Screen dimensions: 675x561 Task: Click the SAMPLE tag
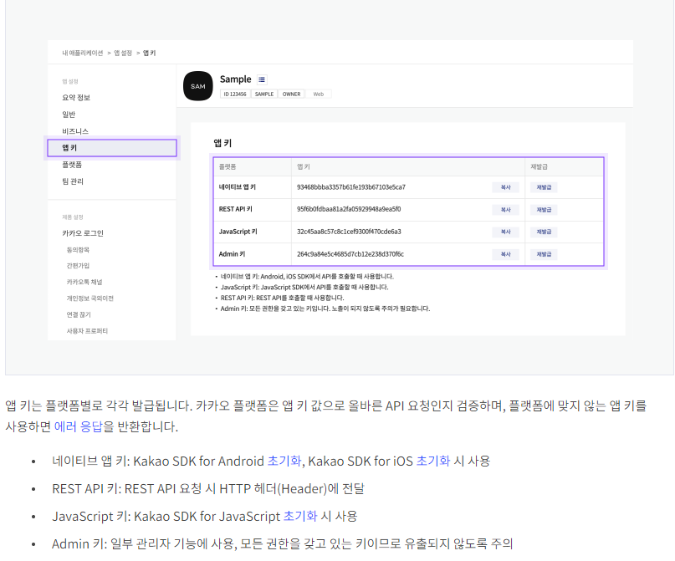264,94
